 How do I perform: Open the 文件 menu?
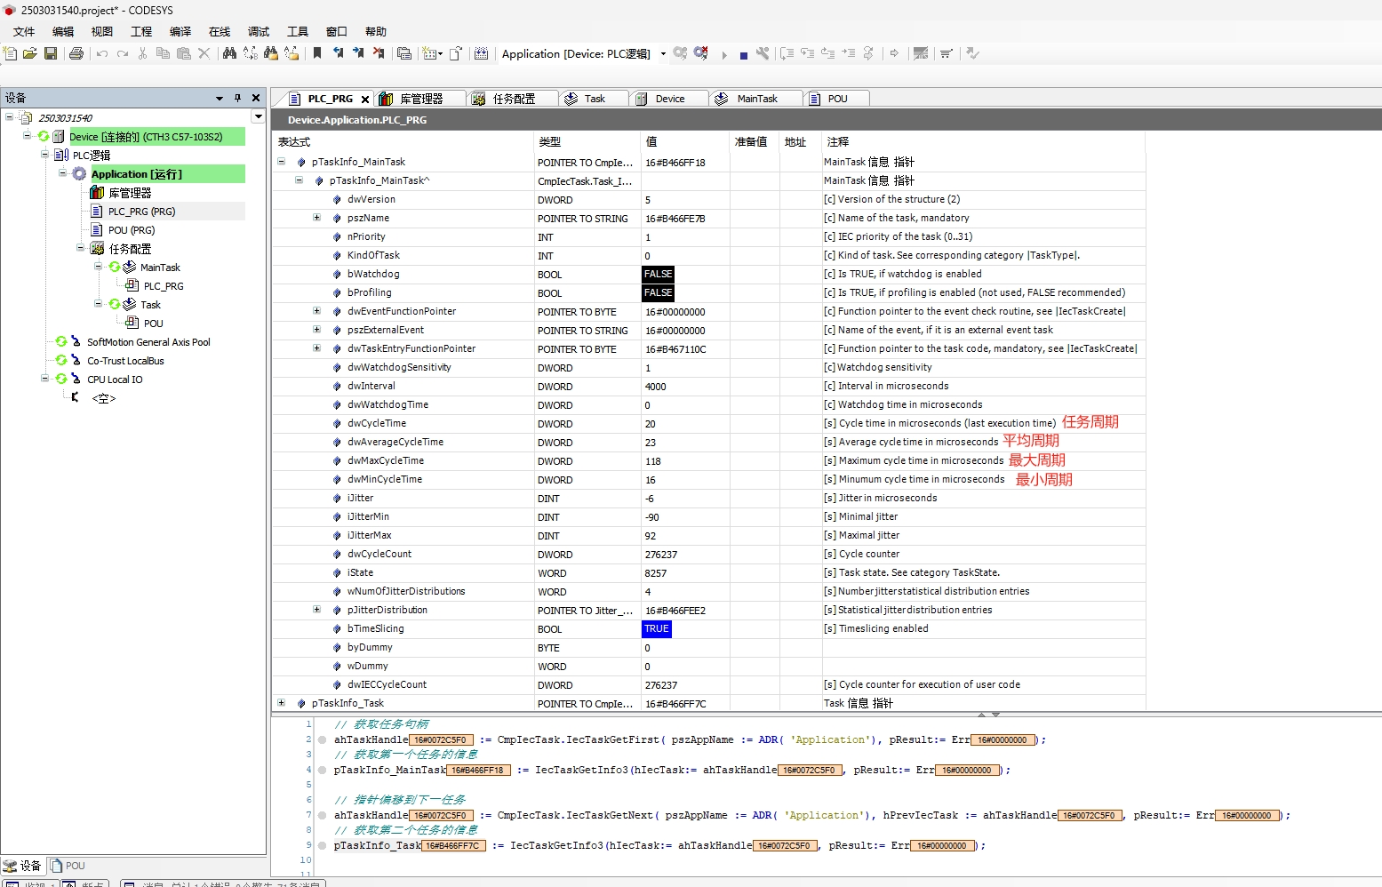24,31
